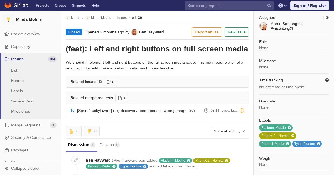Image resolution: width=334 pixels, height=175 pixels.
Task: Click the New issue button
Action: pyautogui.click(x=237, y=32)
